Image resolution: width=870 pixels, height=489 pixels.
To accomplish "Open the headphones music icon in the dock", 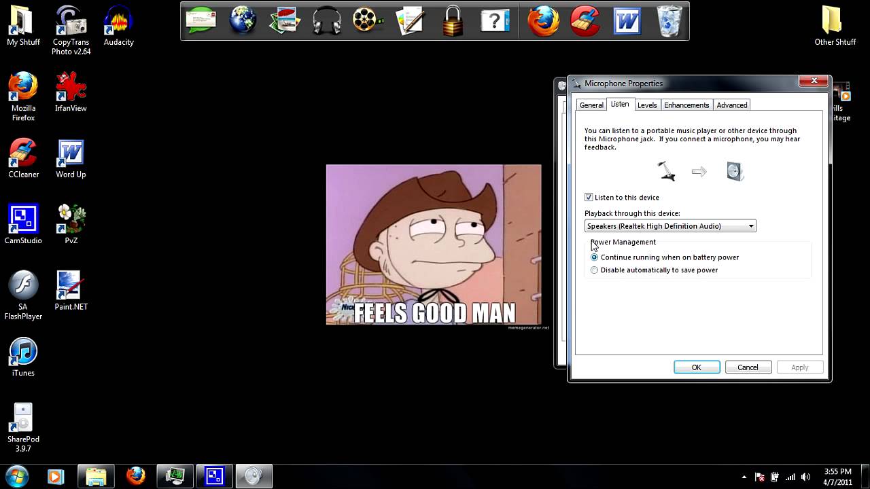I will click(x=327, y=20).
